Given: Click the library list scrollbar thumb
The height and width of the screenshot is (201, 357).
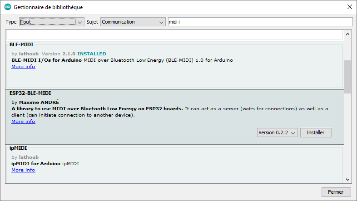Looking at the screenshot, I should pyautogui.click(x=347, y=77).
